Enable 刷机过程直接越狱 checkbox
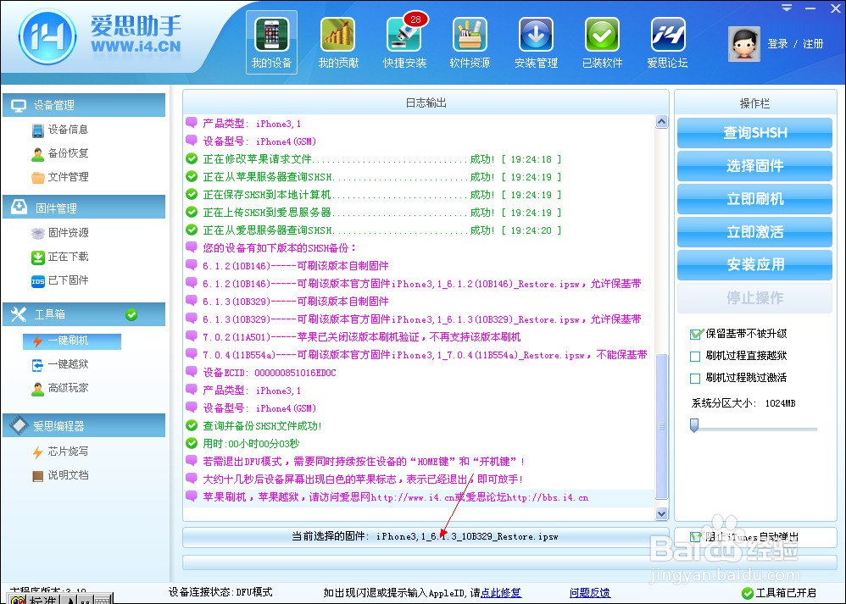This screenshot has height=604, width=846. tap(695, 357)
